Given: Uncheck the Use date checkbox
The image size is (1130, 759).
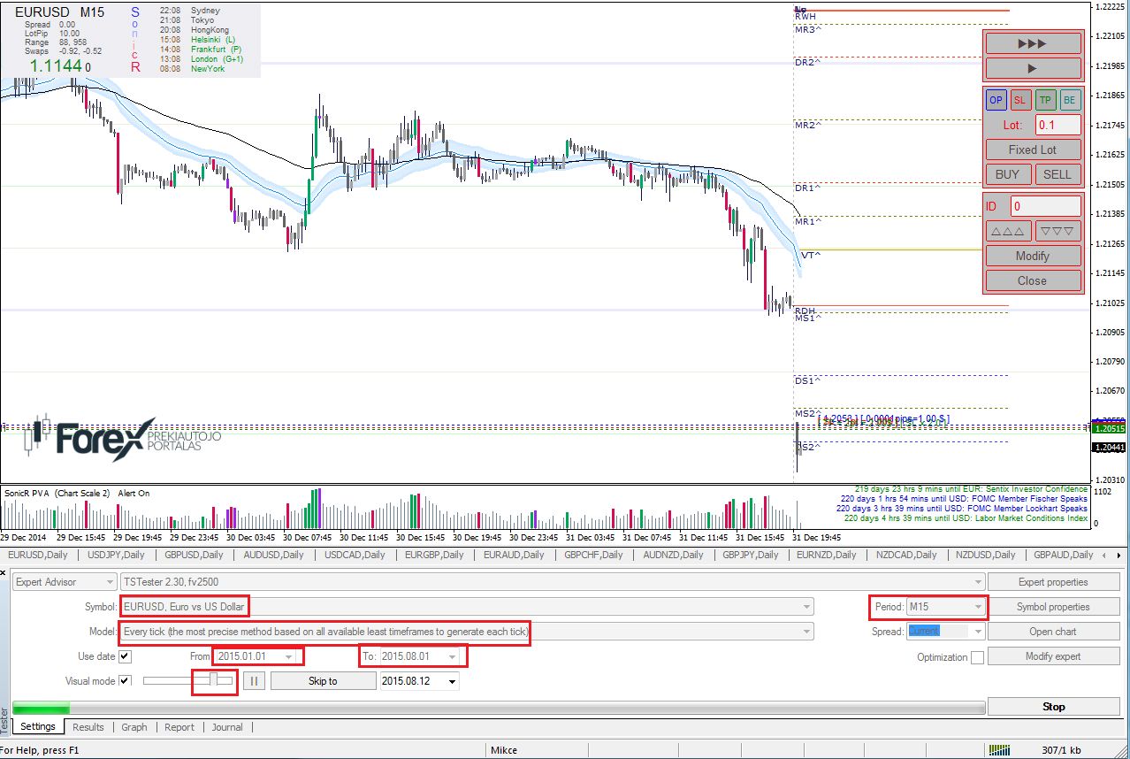Looking at the screenshot, I should (x=125, y=656).
